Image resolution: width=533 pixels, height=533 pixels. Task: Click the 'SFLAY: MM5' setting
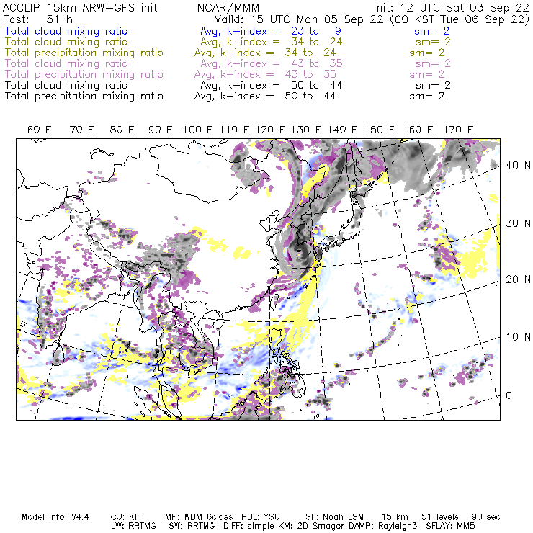(450, 527)
